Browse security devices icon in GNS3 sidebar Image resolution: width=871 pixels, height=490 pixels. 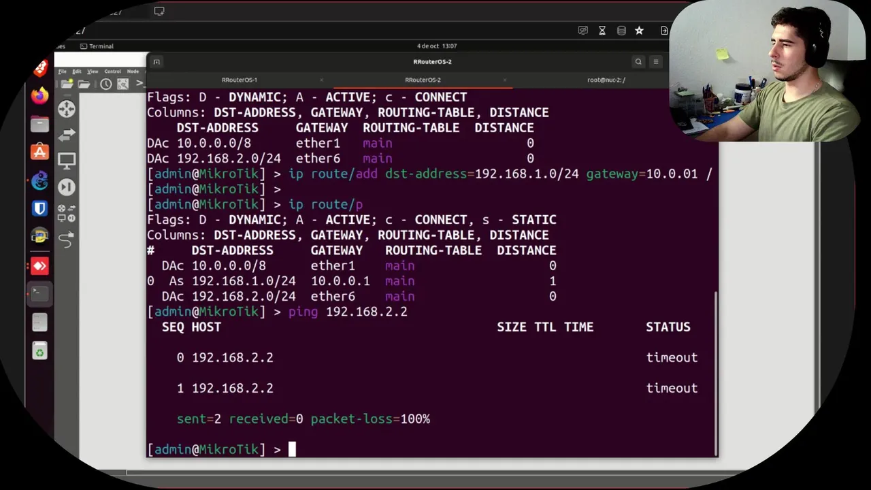click(66, 186)
